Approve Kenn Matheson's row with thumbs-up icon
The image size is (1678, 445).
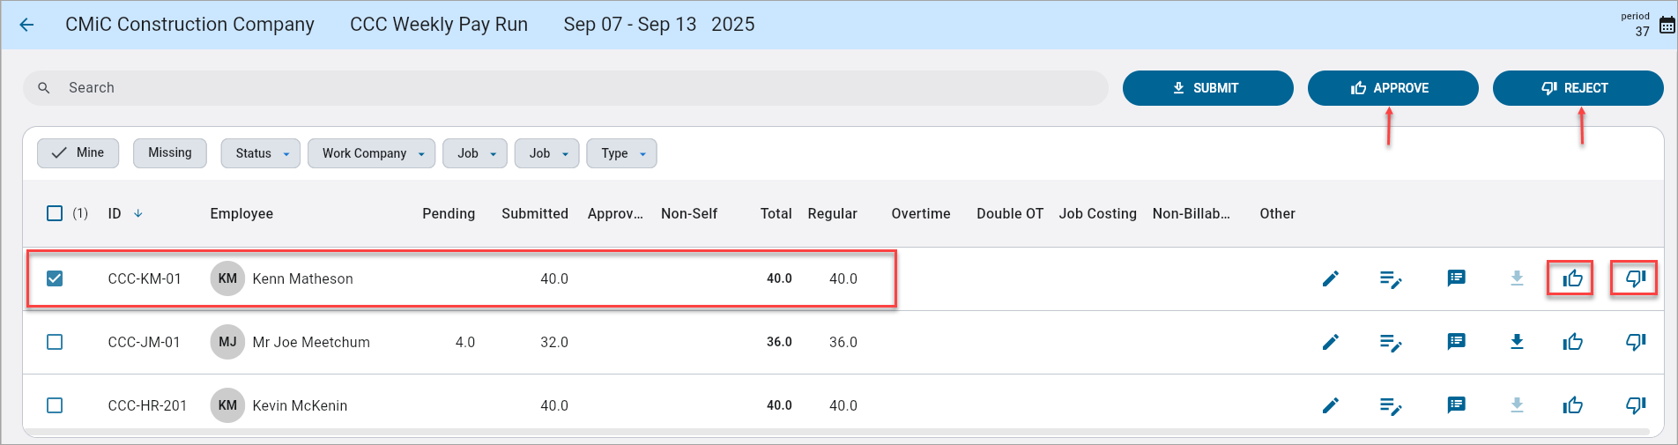(x=1572, y=279)
